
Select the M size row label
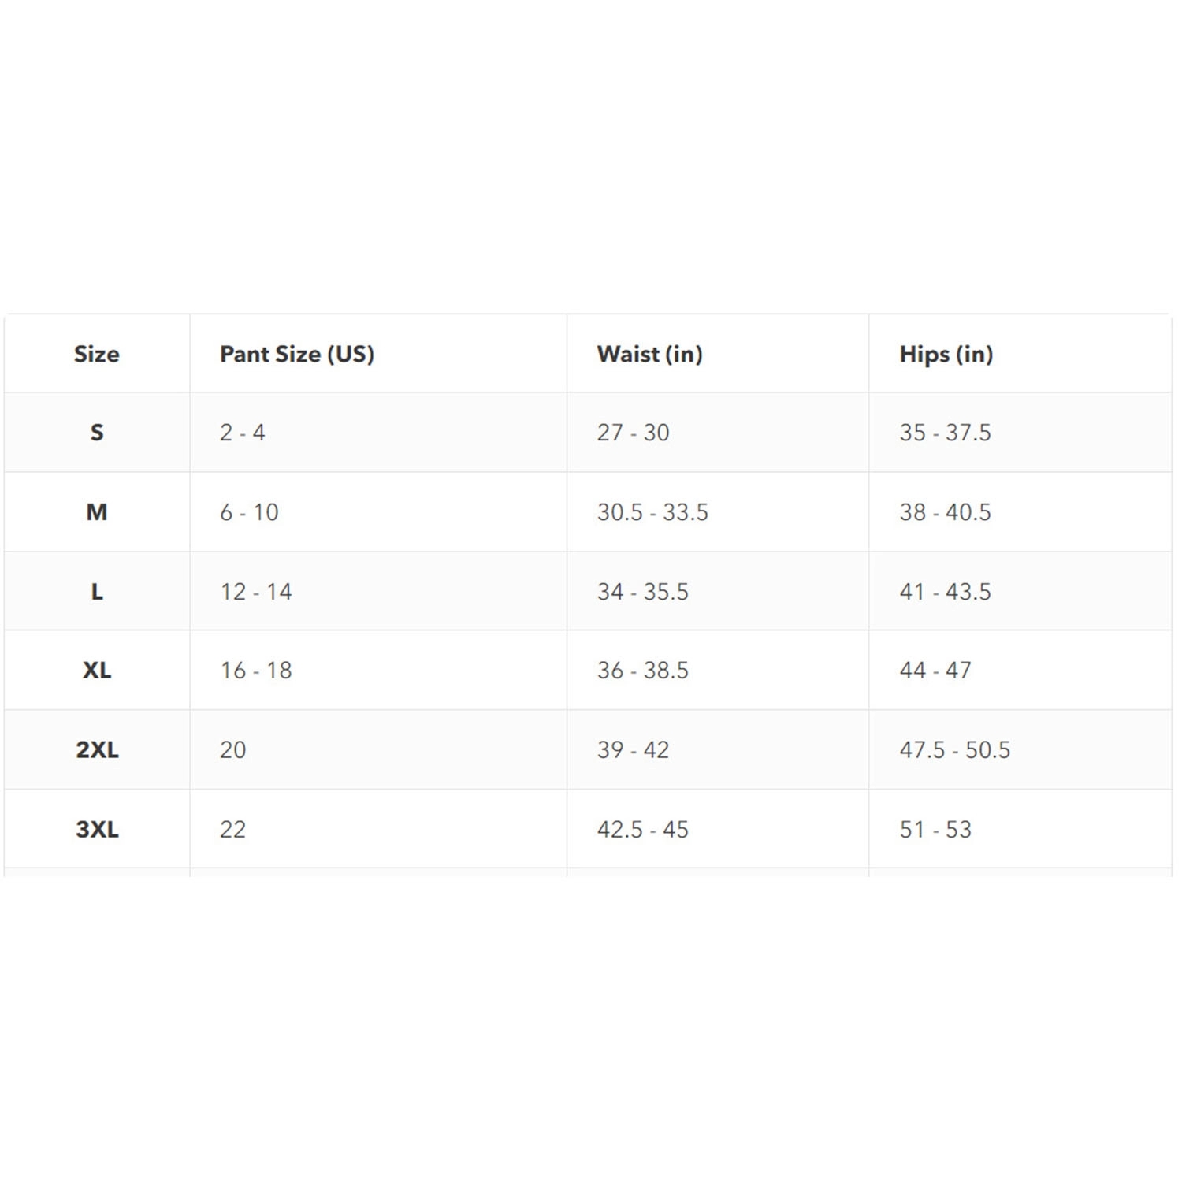[97, 512]
